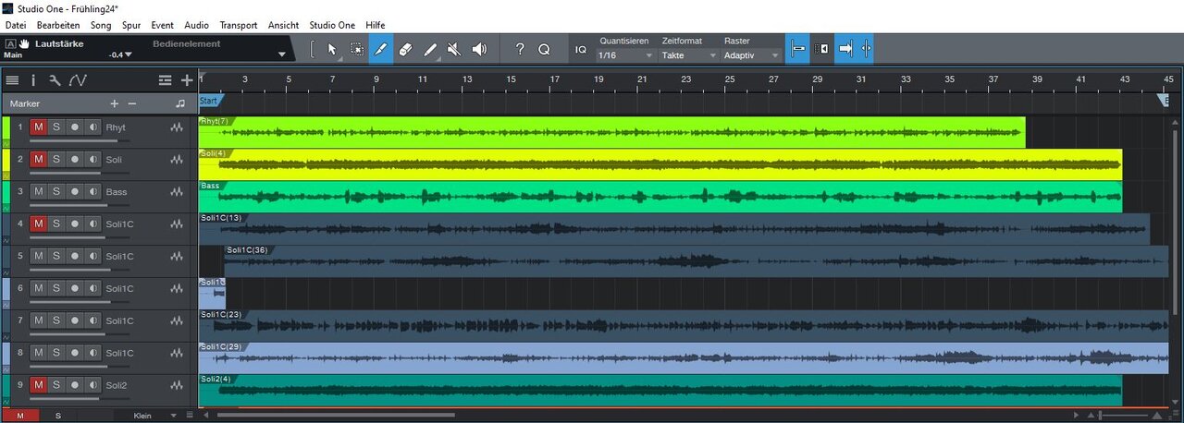
Task: Solo the Soli track 2
Action: click(56, 159)
